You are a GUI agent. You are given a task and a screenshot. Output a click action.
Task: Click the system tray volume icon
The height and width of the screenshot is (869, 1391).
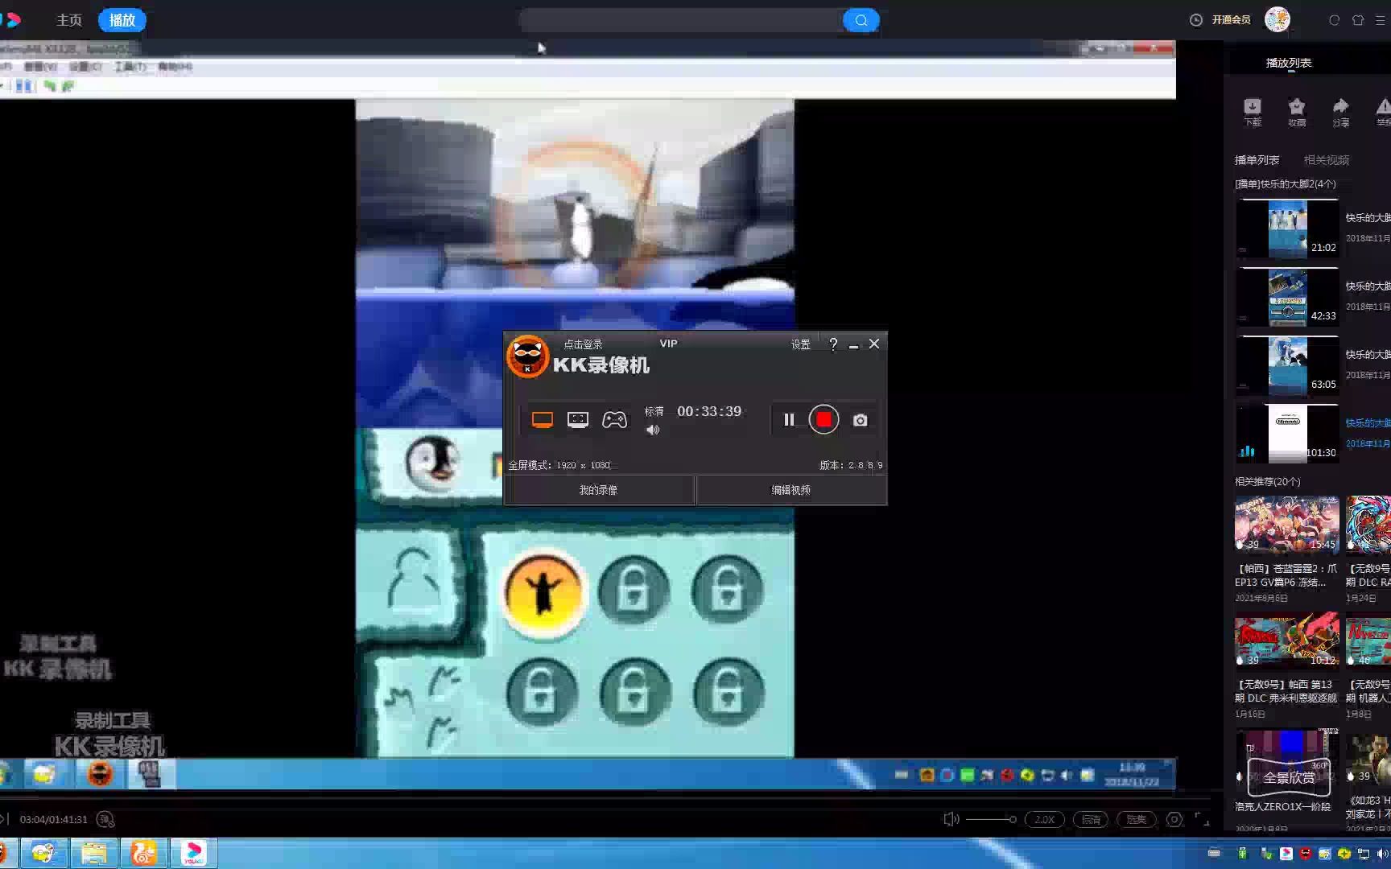coord(1383,854)
